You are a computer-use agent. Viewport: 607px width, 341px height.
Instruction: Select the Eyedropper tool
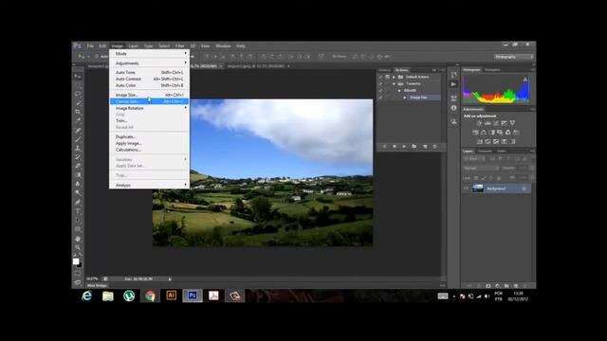pyautogui.click(x=78, y=120)
